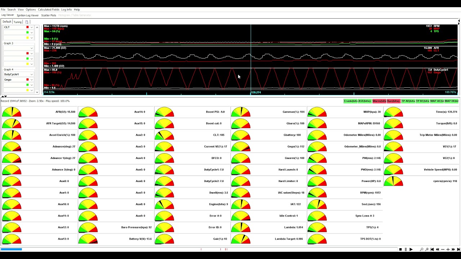Click the IAT gauge dial
This screenshot has width=461, height=259.
[241, 204]
